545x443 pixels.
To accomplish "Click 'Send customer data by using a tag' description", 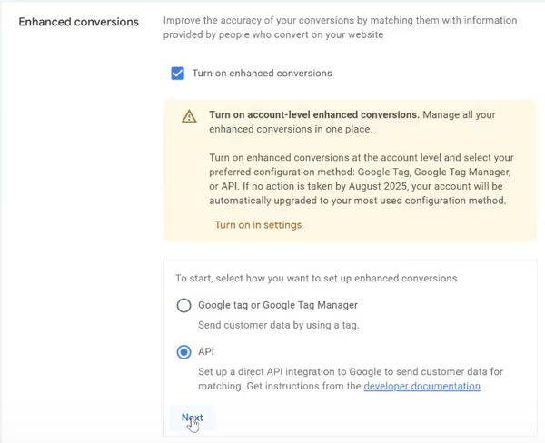I will coord(279,325).
